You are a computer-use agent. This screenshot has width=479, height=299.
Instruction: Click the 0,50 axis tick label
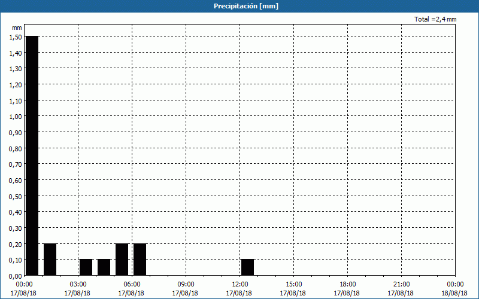pyautogui.click(x=16, y=196)
